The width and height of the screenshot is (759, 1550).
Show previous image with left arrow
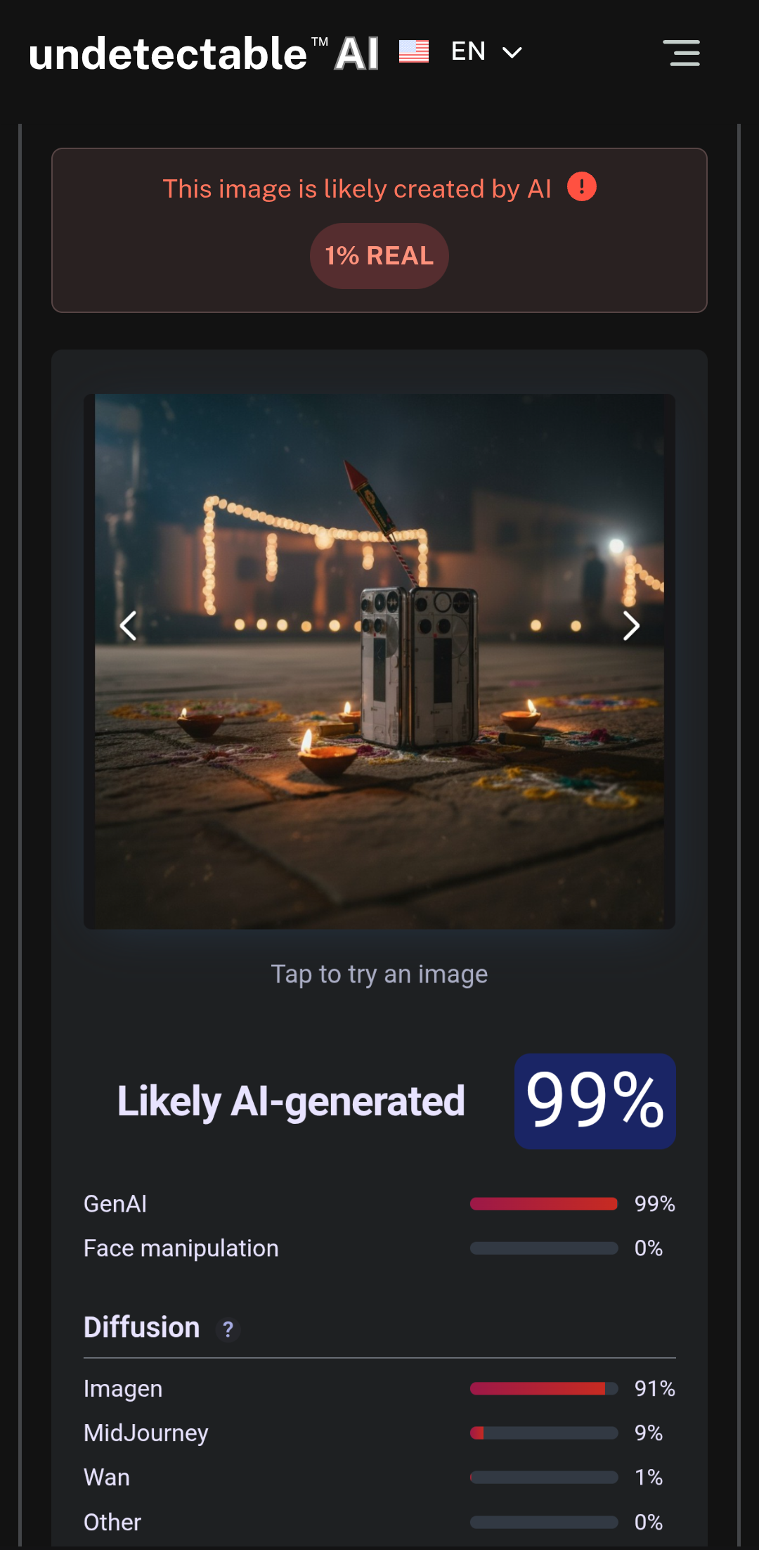tap(128, 626)
